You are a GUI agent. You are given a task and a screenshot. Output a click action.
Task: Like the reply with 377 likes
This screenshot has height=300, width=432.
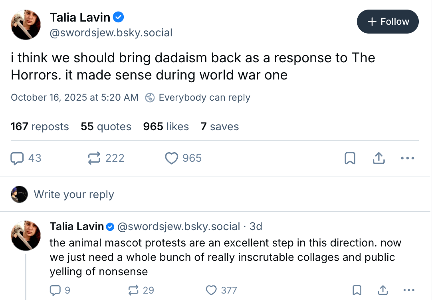tap(211, 290)
